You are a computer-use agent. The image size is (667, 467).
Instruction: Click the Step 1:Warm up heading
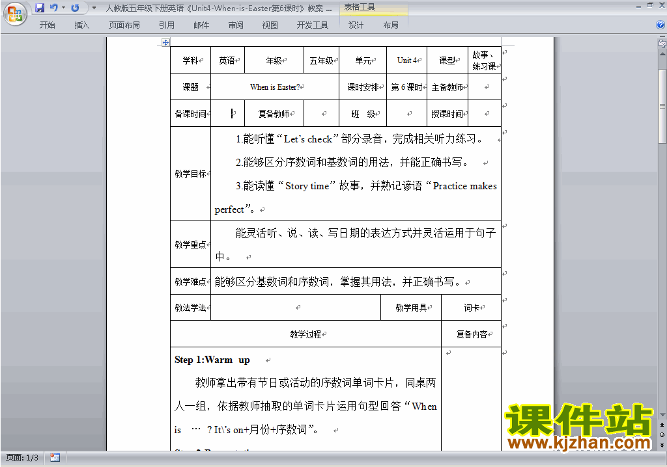(212, 360)
